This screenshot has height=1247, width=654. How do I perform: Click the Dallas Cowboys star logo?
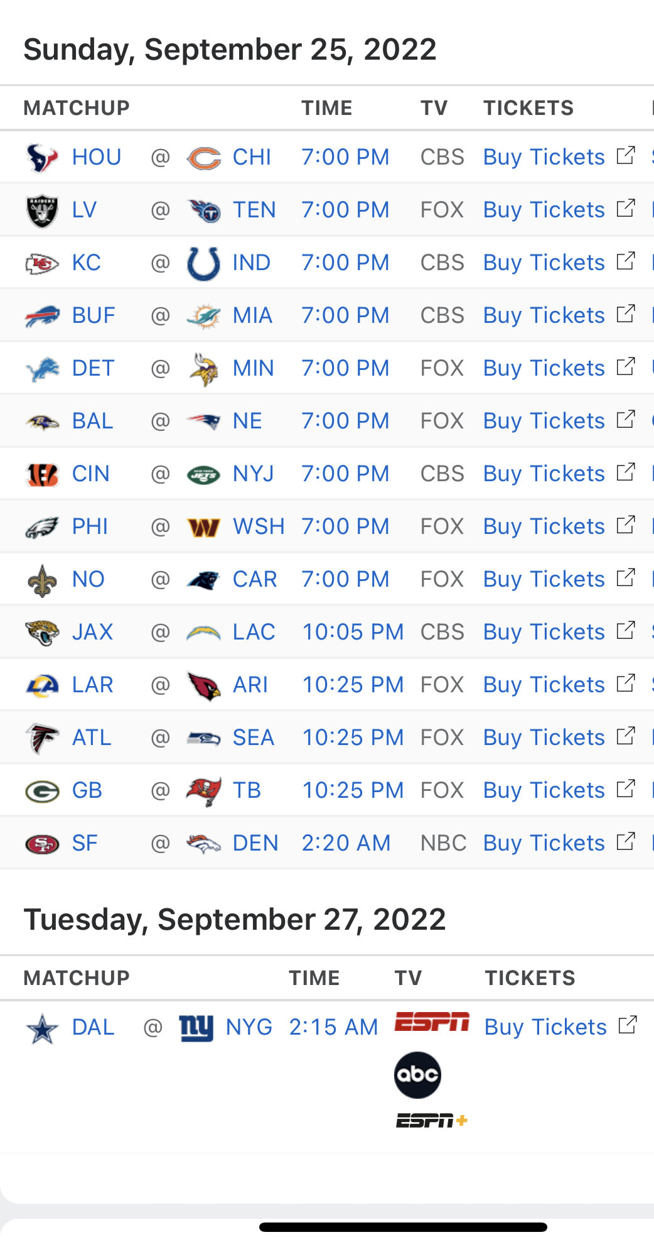[x=42, y=1028]
